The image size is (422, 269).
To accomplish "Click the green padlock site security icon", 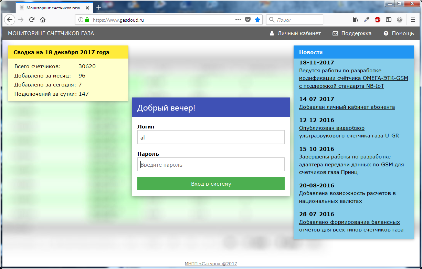I will [x=87, y=20].
